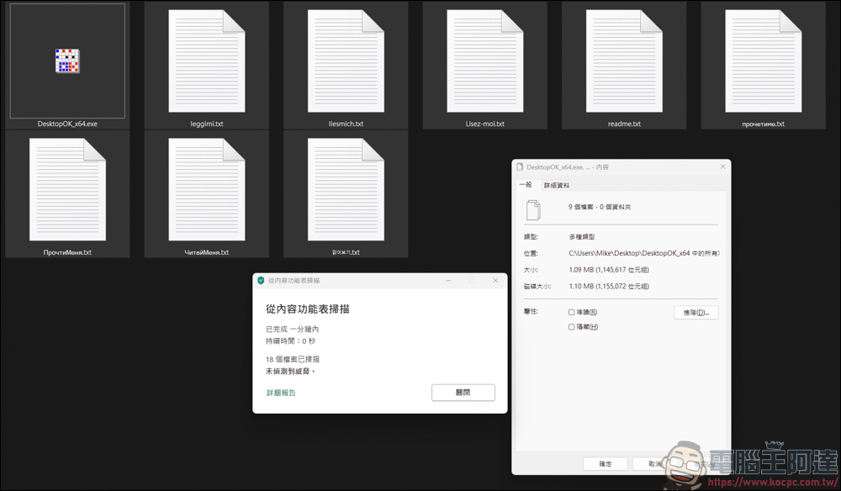The image size is (841, 491).
Task: Select the ПрочтиМеня.txt file icon
Action: coord(67,190)
